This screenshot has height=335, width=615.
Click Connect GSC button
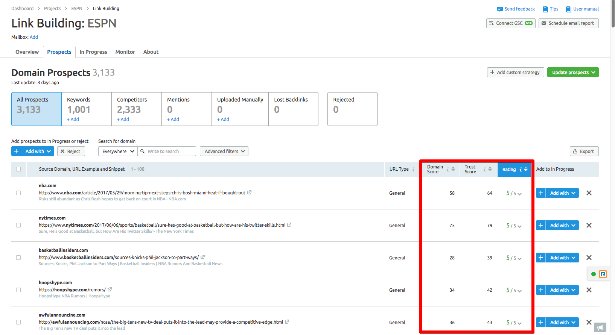(511, 23)
